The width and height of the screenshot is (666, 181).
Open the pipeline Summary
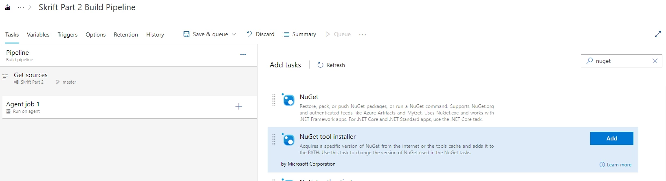point(299,34)
